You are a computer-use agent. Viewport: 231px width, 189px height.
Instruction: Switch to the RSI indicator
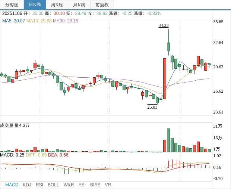39,185
